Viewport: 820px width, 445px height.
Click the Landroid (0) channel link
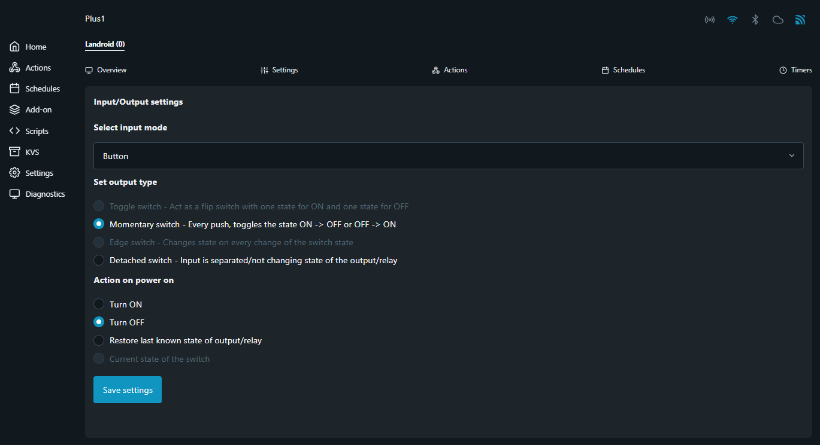pos(105,44)
